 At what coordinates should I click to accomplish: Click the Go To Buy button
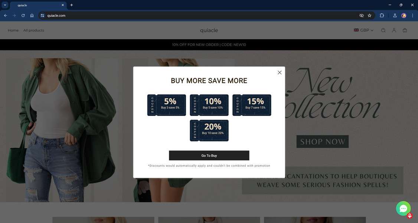point(209,156)
